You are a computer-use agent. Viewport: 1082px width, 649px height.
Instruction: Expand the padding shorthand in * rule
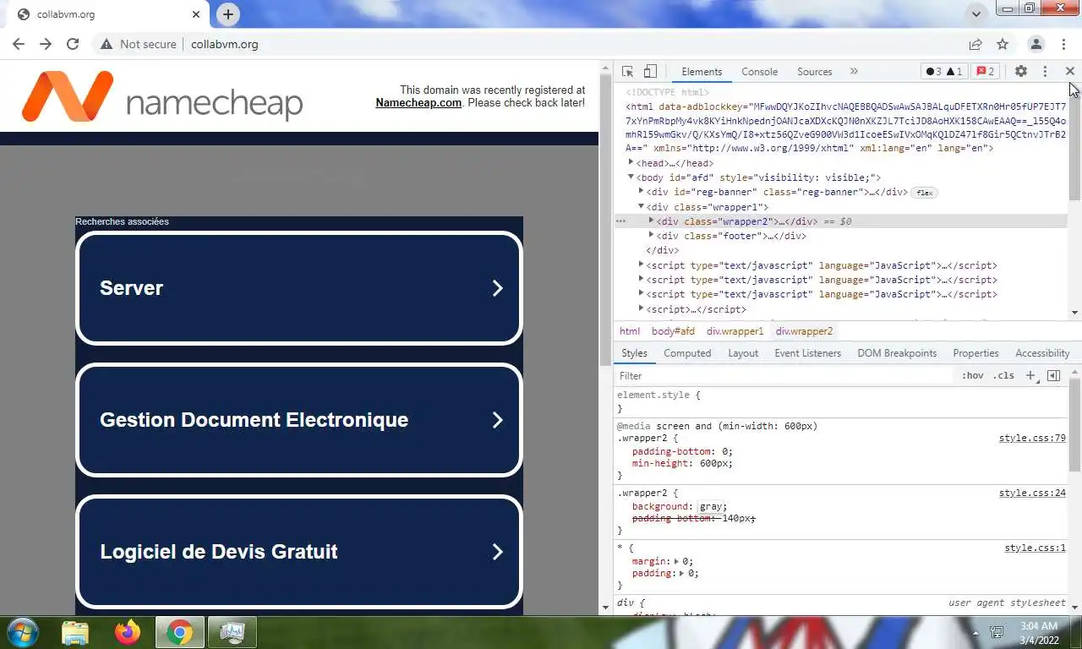[x=681, y=573]
